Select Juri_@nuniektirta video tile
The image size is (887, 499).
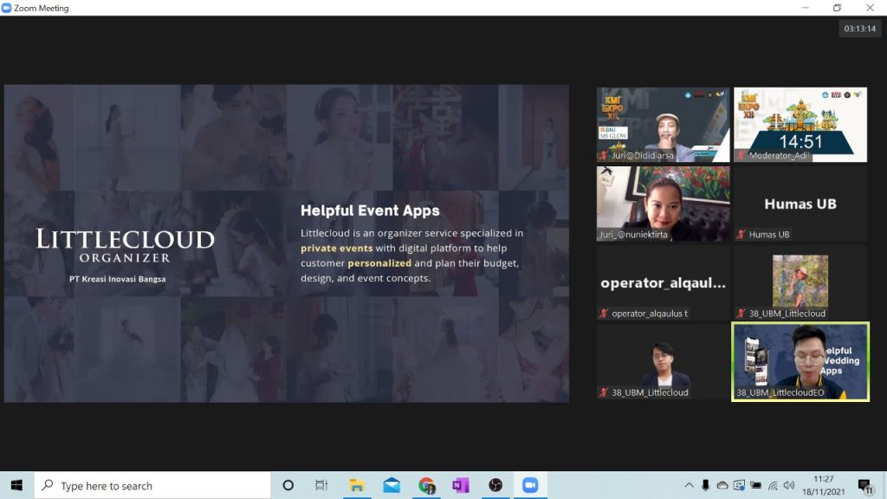tap(663, 204)
